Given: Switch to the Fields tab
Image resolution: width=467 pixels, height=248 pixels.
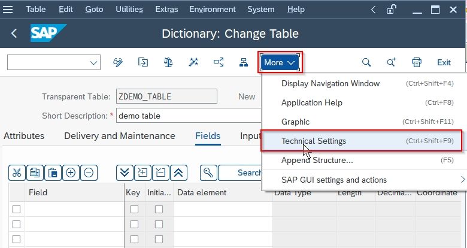Looking at the screenshot, I should (x=208, y=136).
